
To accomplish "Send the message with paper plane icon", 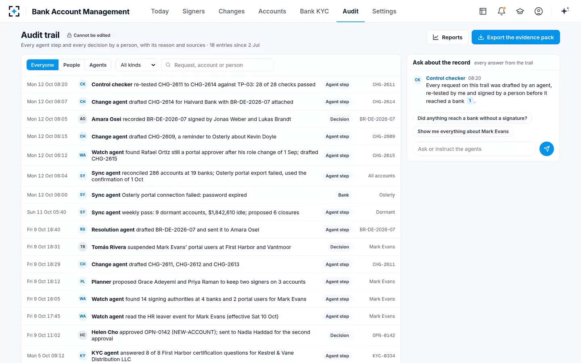I will pyautogui.click(x=547, y=149).
